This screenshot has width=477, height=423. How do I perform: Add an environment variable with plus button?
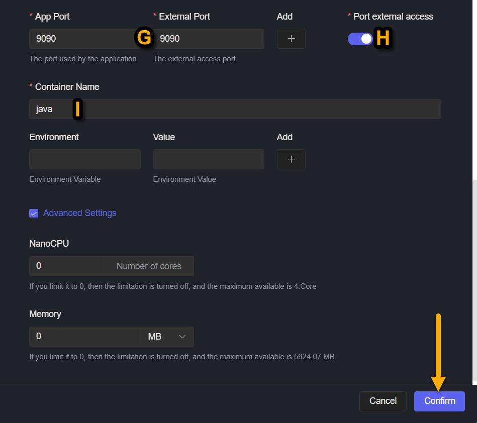[291, 159]
